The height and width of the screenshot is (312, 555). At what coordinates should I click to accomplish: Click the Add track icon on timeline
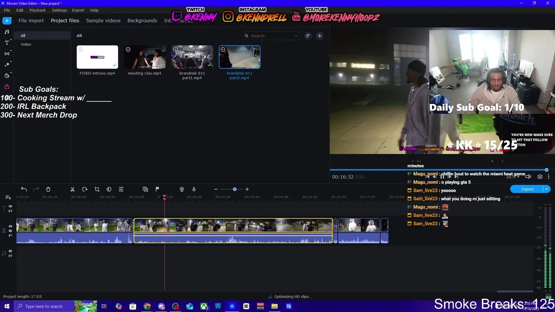[8, 197]
